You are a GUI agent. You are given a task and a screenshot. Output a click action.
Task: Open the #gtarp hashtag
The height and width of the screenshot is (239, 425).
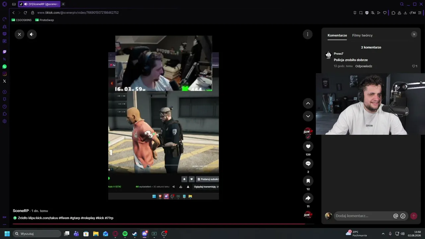point(75,218)
